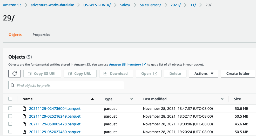Select the Objects tab
This screenshot has height=136, width=256.
point(15,35)
